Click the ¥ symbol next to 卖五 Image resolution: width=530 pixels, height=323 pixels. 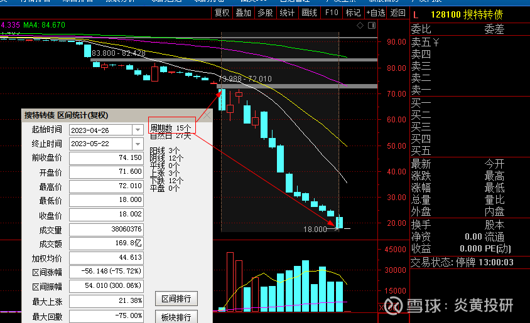click(436, 42)
